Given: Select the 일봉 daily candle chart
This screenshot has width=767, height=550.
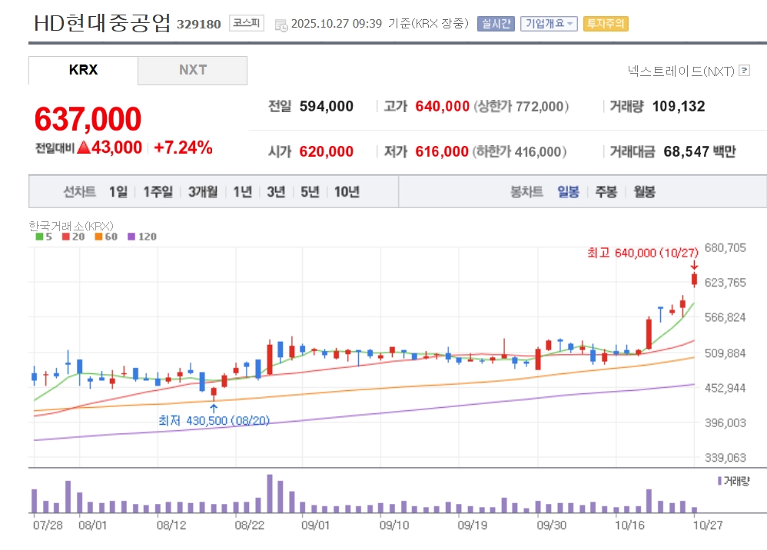Looking at the screenshot, I should pyautogui.click(x=568, y=191).
